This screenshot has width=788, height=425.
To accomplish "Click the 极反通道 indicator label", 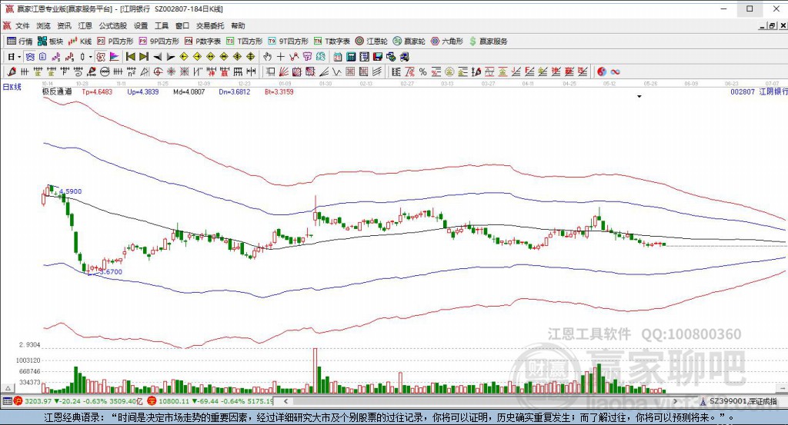I will pyautogui.click(x=57, y=91).
